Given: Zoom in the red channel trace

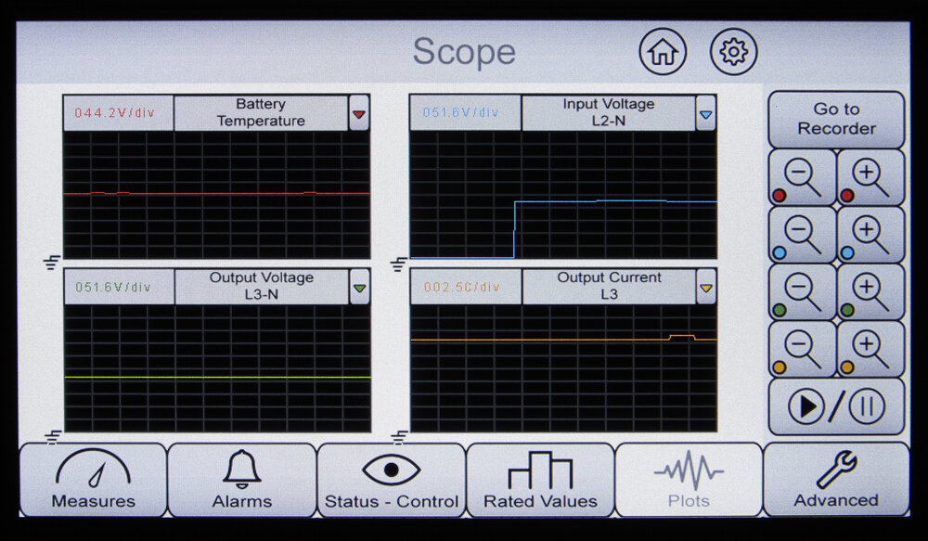Looking at the screenshot, I should [870, 177].
